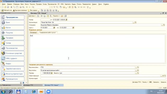The width and height of the screenshot is (167, 94).
Task: Clear the Вид оплаты field with X
Action: coord(138,70)
